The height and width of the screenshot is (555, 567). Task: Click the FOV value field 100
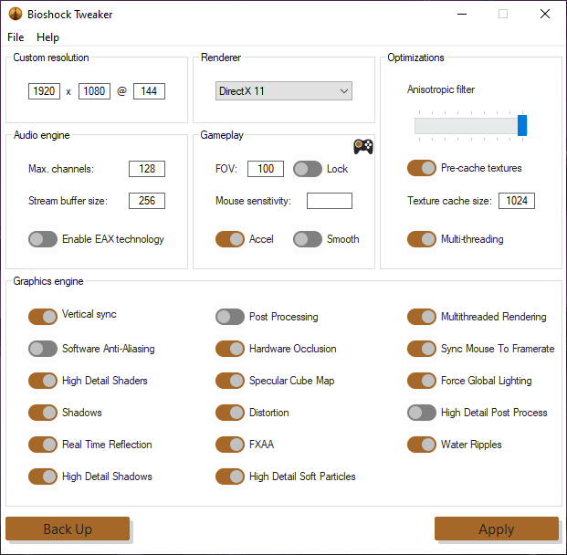(x=266, y=169)
